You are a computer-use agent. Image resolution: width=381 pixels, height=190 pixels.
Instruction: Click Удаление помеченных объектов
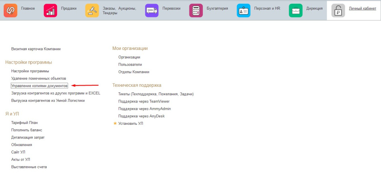pos(39,78)
